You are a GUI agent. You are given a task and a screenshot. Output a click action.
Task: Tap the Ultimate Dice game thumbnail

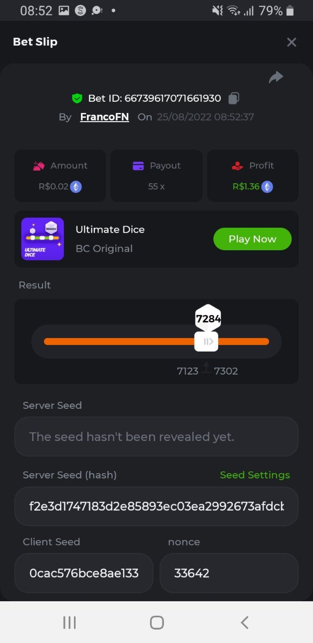pos(43,239)
